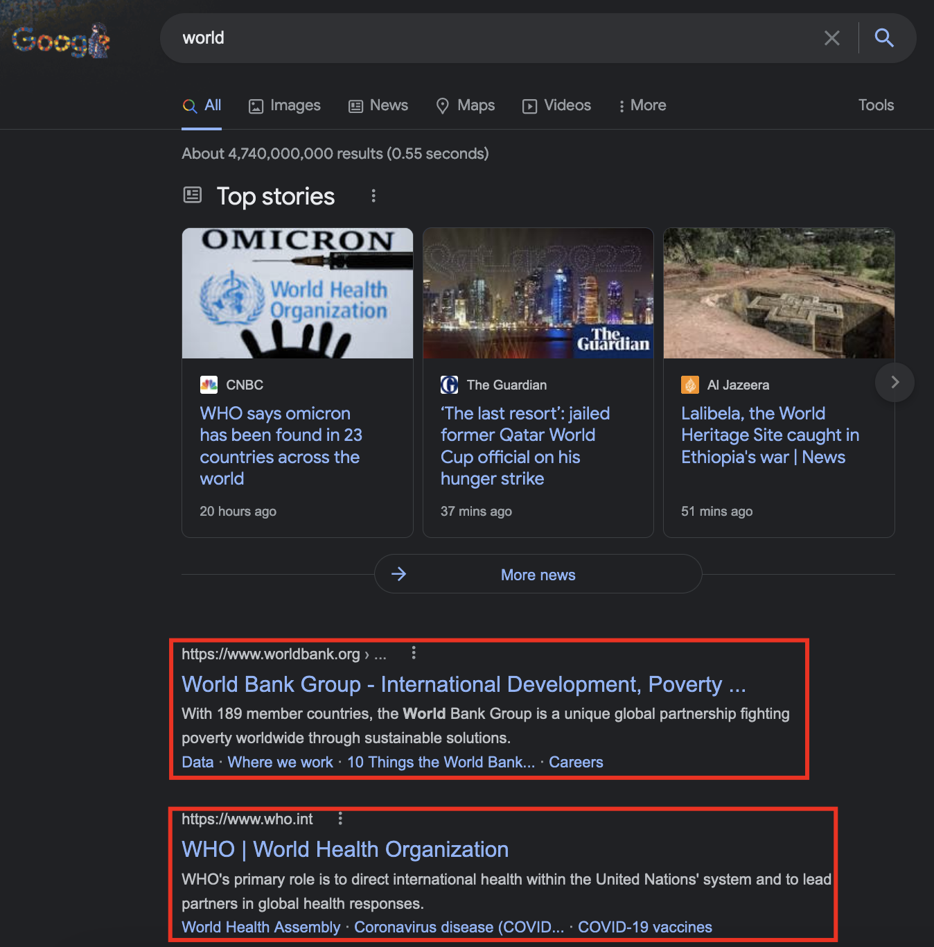The image size is (934, 947).
Task: Click the CNBC publisher logo icon
Action: 209,385
